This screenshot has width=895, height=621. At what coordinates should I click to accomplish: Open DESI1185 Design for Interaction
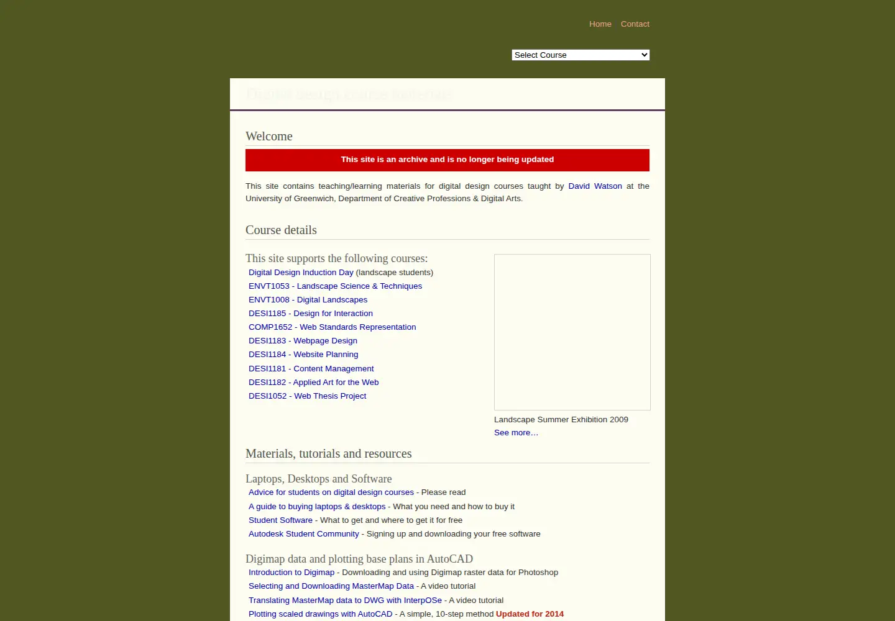tap(311, 314)
